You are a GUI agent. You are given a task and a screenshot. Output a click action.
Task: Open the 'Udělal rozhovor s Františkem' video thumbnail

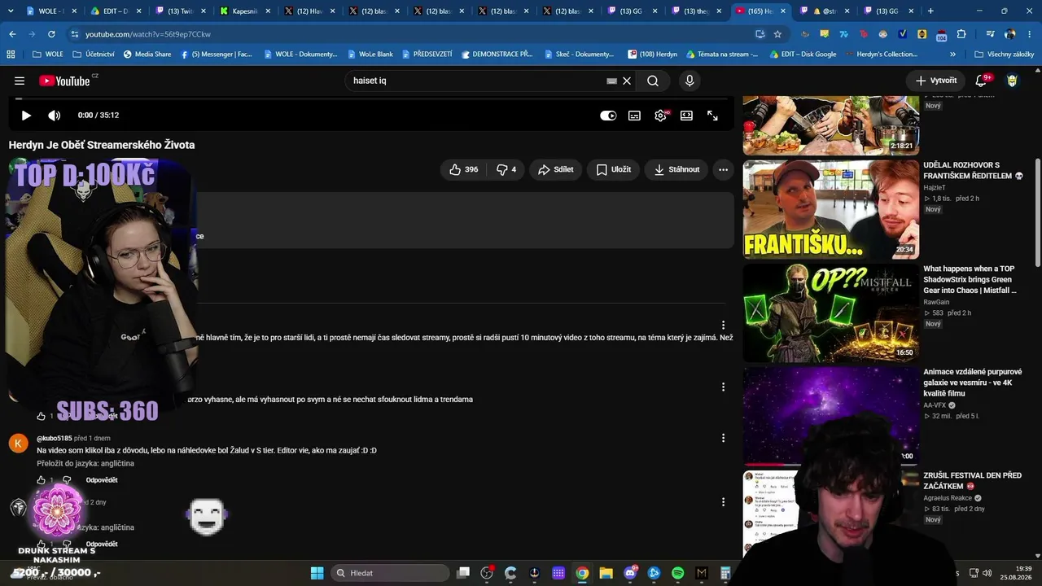[x=831, y=209]
